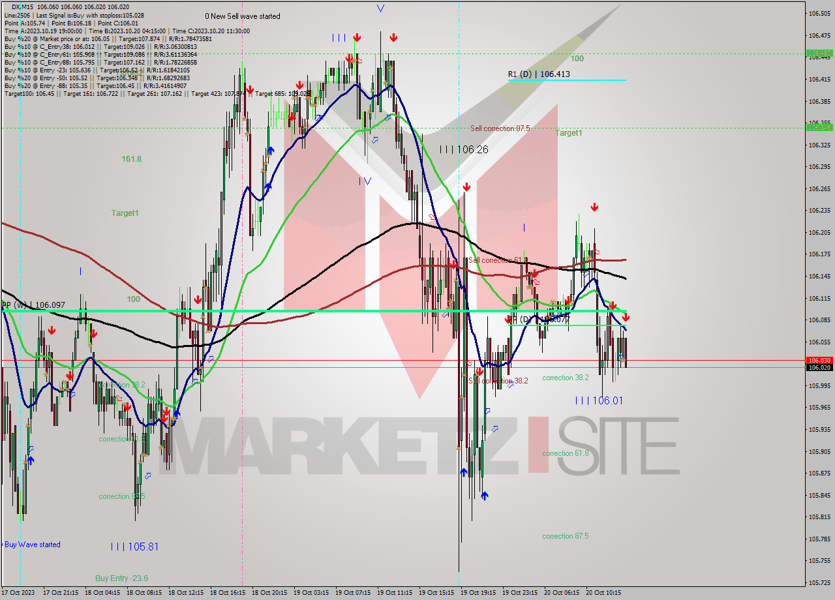Click the '18 Oct 04:15' time axis label
The width and height of the screenshot is (835, 600).
pos(102,593)
